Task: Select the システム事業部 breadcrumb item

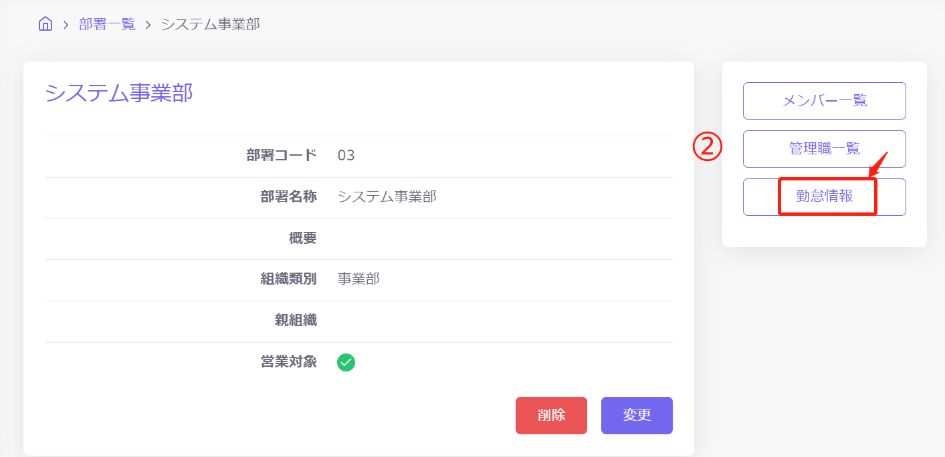Action: [x=210, y=25]
